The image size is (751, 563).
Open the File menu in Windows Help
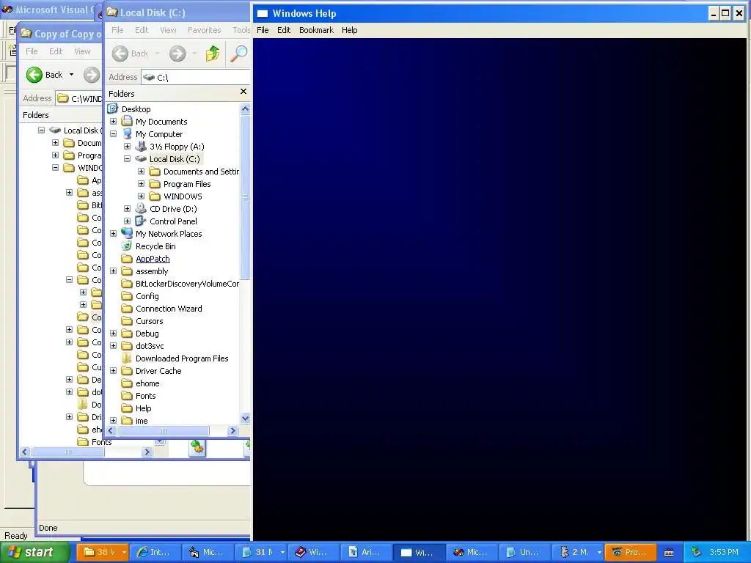coord(263,29)
